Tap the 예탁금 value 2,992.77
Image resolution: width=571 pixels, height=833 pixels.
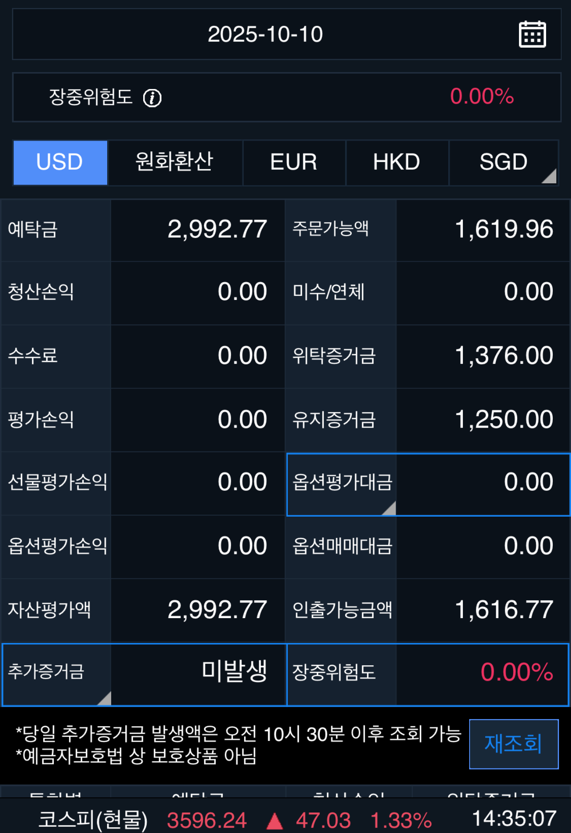point(217,230)
